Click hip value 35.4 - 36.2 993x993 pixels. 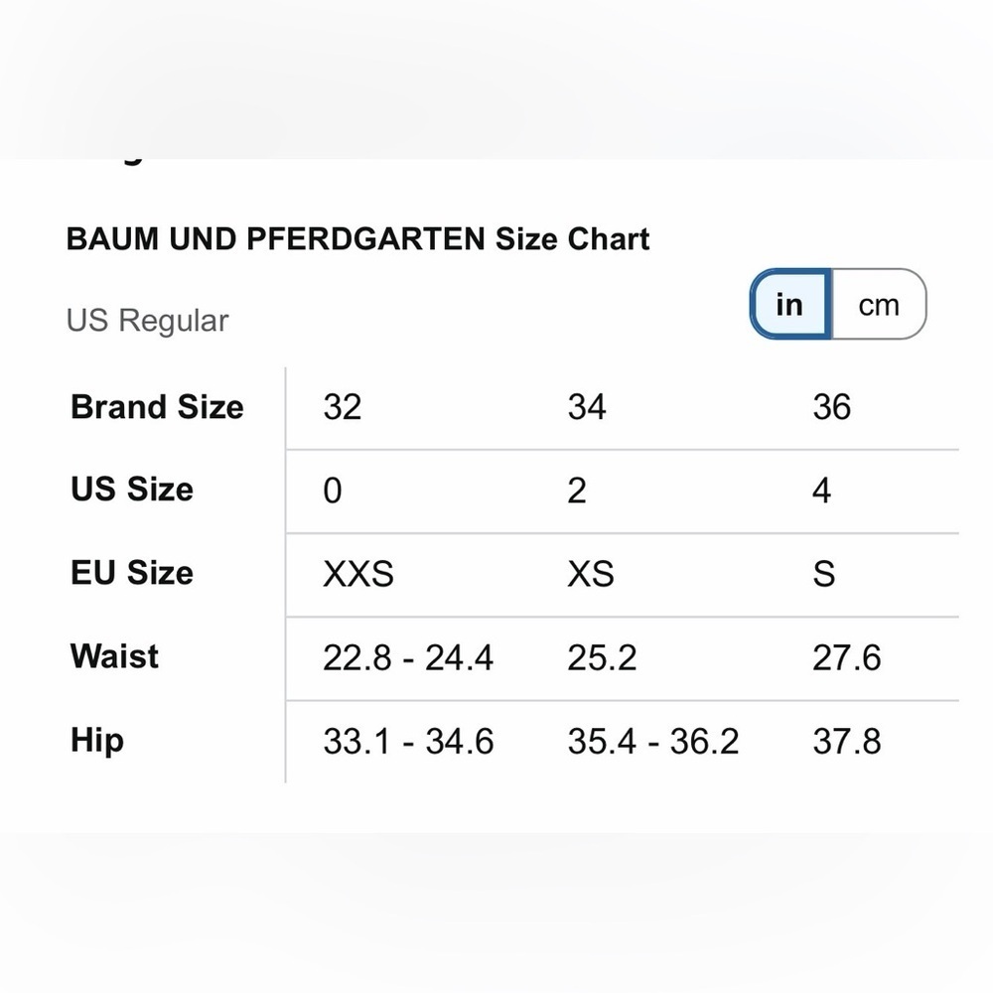pyautogui.click(x=653, y=741)
